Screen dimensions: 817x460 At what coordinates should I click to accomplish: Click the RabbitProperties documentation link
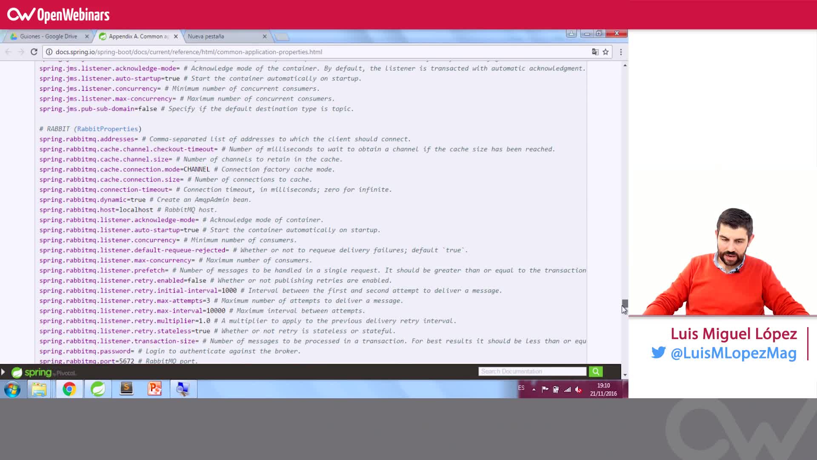(106, 129)
